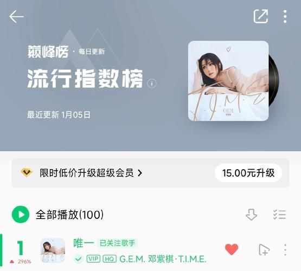Image resolution: width=301 pixels, height=271 pixels.
Task: Unlike the song 唯一 via red heart
Action: point(232,249)
